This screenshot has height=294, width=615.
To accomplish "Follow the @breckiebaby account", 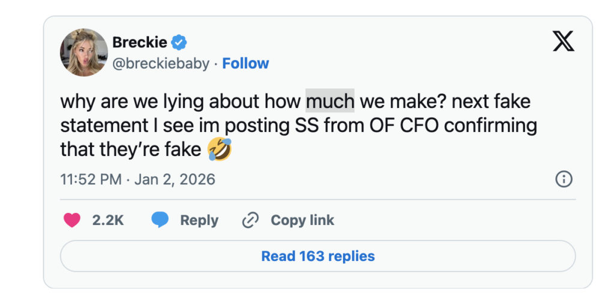I will [x=246, y=63].
